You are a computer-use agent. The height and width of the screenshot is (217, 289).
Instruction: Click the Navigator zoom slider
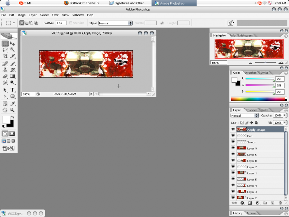pyautogui.click(x=265, y=63)
